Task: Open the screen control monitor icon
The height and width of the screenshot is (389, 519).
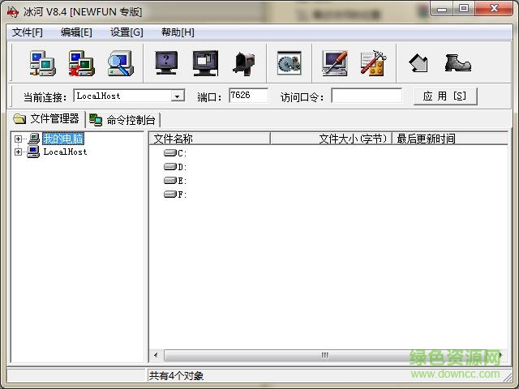Action: click(205, 63)
